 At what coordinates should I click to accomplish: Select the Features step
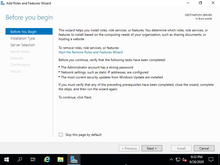click(17, 58)
